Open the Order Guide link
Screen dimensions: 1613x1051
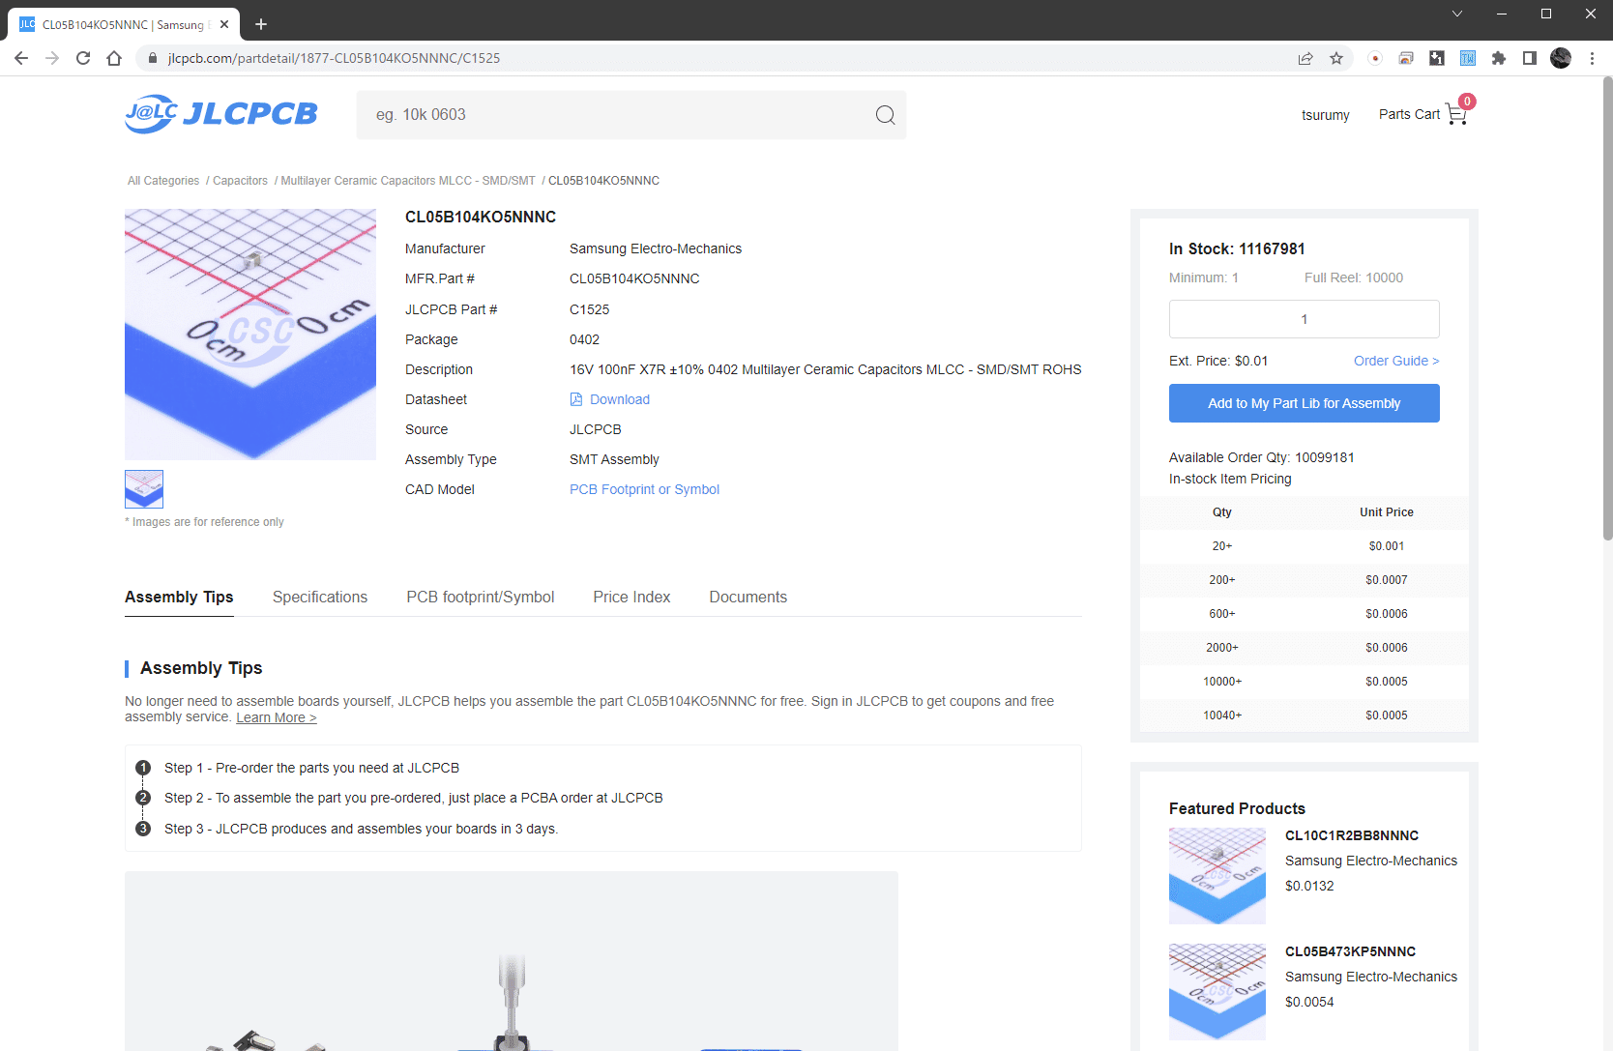pyautogui.click(x=1396, y=361)
